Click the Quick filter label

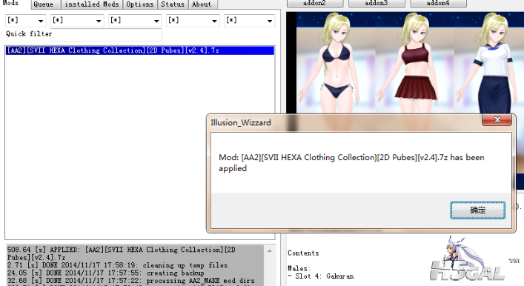click(x=29, y=34)
